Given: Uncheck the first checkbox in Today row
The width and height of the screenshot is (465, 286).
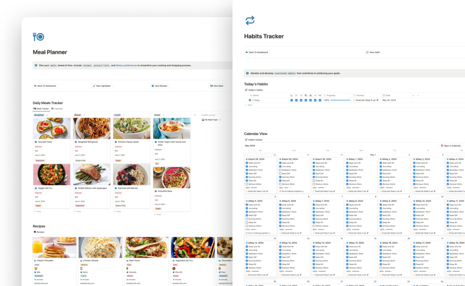Looking at the screenshot, I should (x=291, y=100).
